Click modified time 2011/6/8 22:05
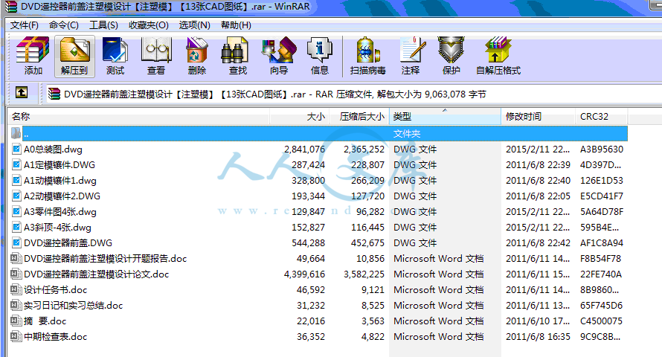 [x=538, y=196]
